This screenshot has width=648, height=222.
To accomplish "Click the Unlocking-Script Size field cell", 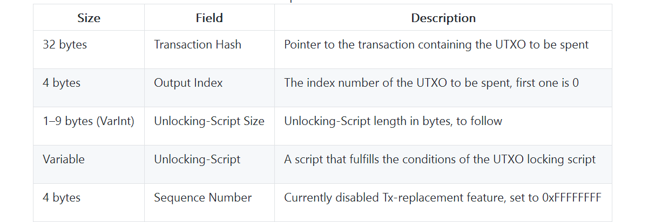I will (x=209, y=121).
